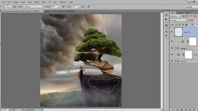The image size is (198, 111).
Task: Click the brush Flow value field
Action: [x=74, y=7]
